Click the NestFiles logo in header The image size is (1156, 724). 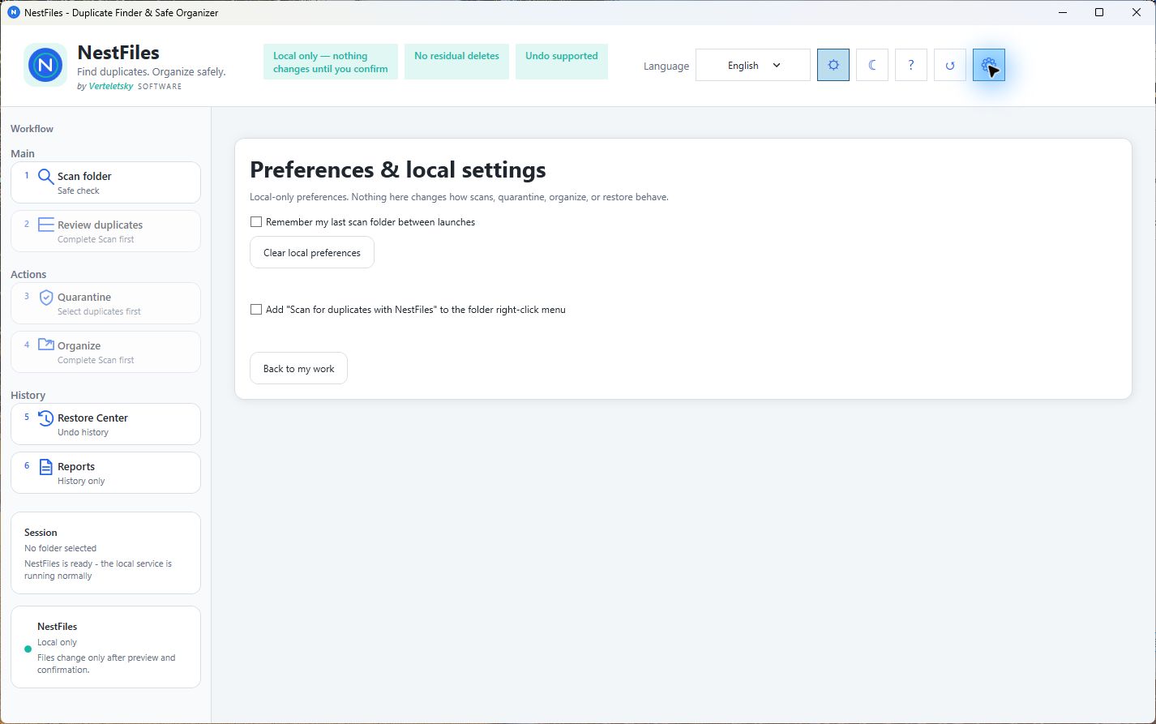pos(45,65)
